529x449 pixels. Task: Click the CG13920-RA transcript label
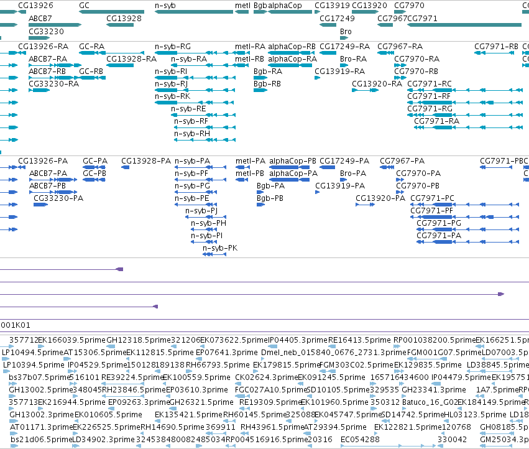click(377, 84)
